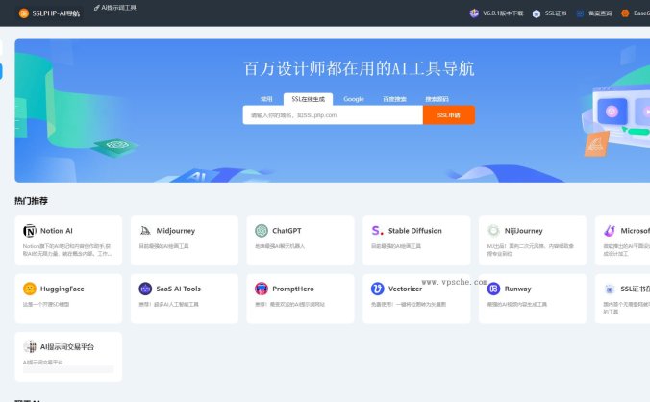650x402 pixels.
Task: Open the Notion AI card title
Action: 57,231
